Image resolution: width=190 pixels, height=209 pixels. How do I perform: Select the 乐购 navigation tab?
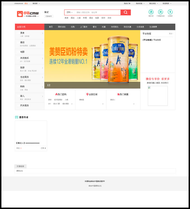click(73, 27)
